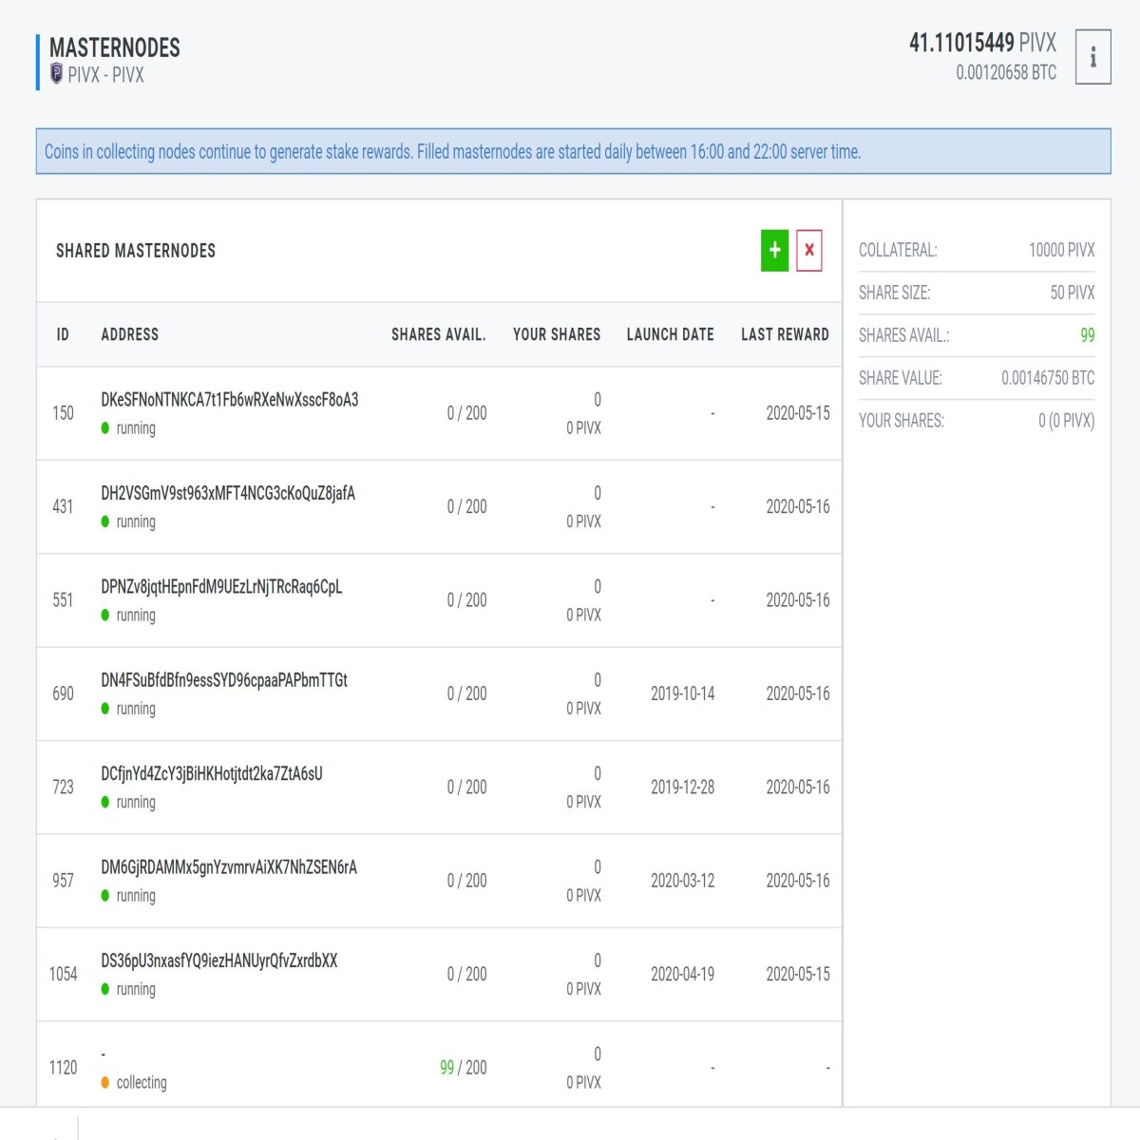The height and width of the screenshot is (1140, 1140).
Task: Click the 99 / 200 shares available value
Action: (x=464, y=1068)
